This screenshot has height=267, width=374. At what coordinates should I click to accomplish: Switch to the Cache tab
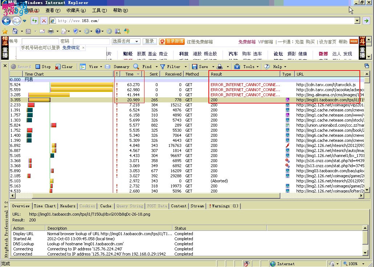click(106, 206)
